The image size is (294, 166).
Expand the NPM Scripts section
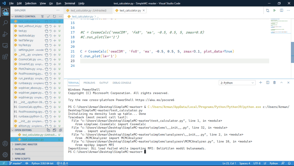tap(22, 159)
